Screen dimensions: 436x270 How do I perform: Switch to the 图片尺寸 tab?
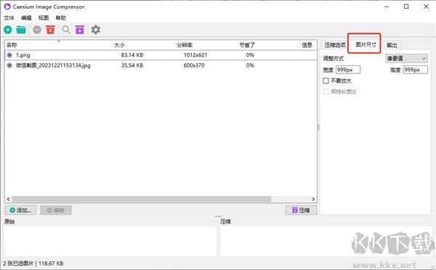366,44
